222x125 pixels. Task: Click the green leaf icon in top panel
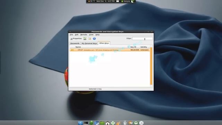click(133, 1)
